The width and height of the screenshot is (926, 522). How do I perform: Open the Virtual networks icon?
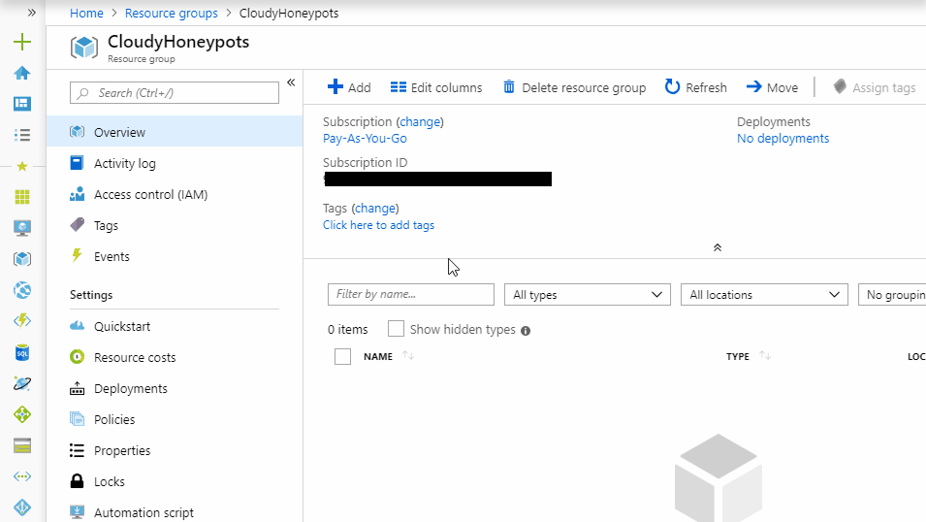(x=22, y=476)
